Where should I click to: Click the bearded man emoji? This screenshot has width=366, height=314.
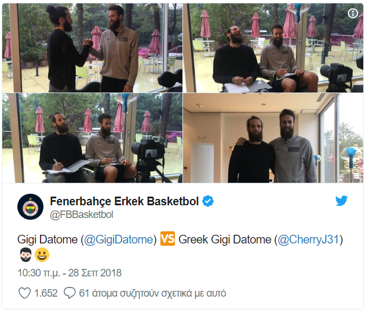point(25,255)
